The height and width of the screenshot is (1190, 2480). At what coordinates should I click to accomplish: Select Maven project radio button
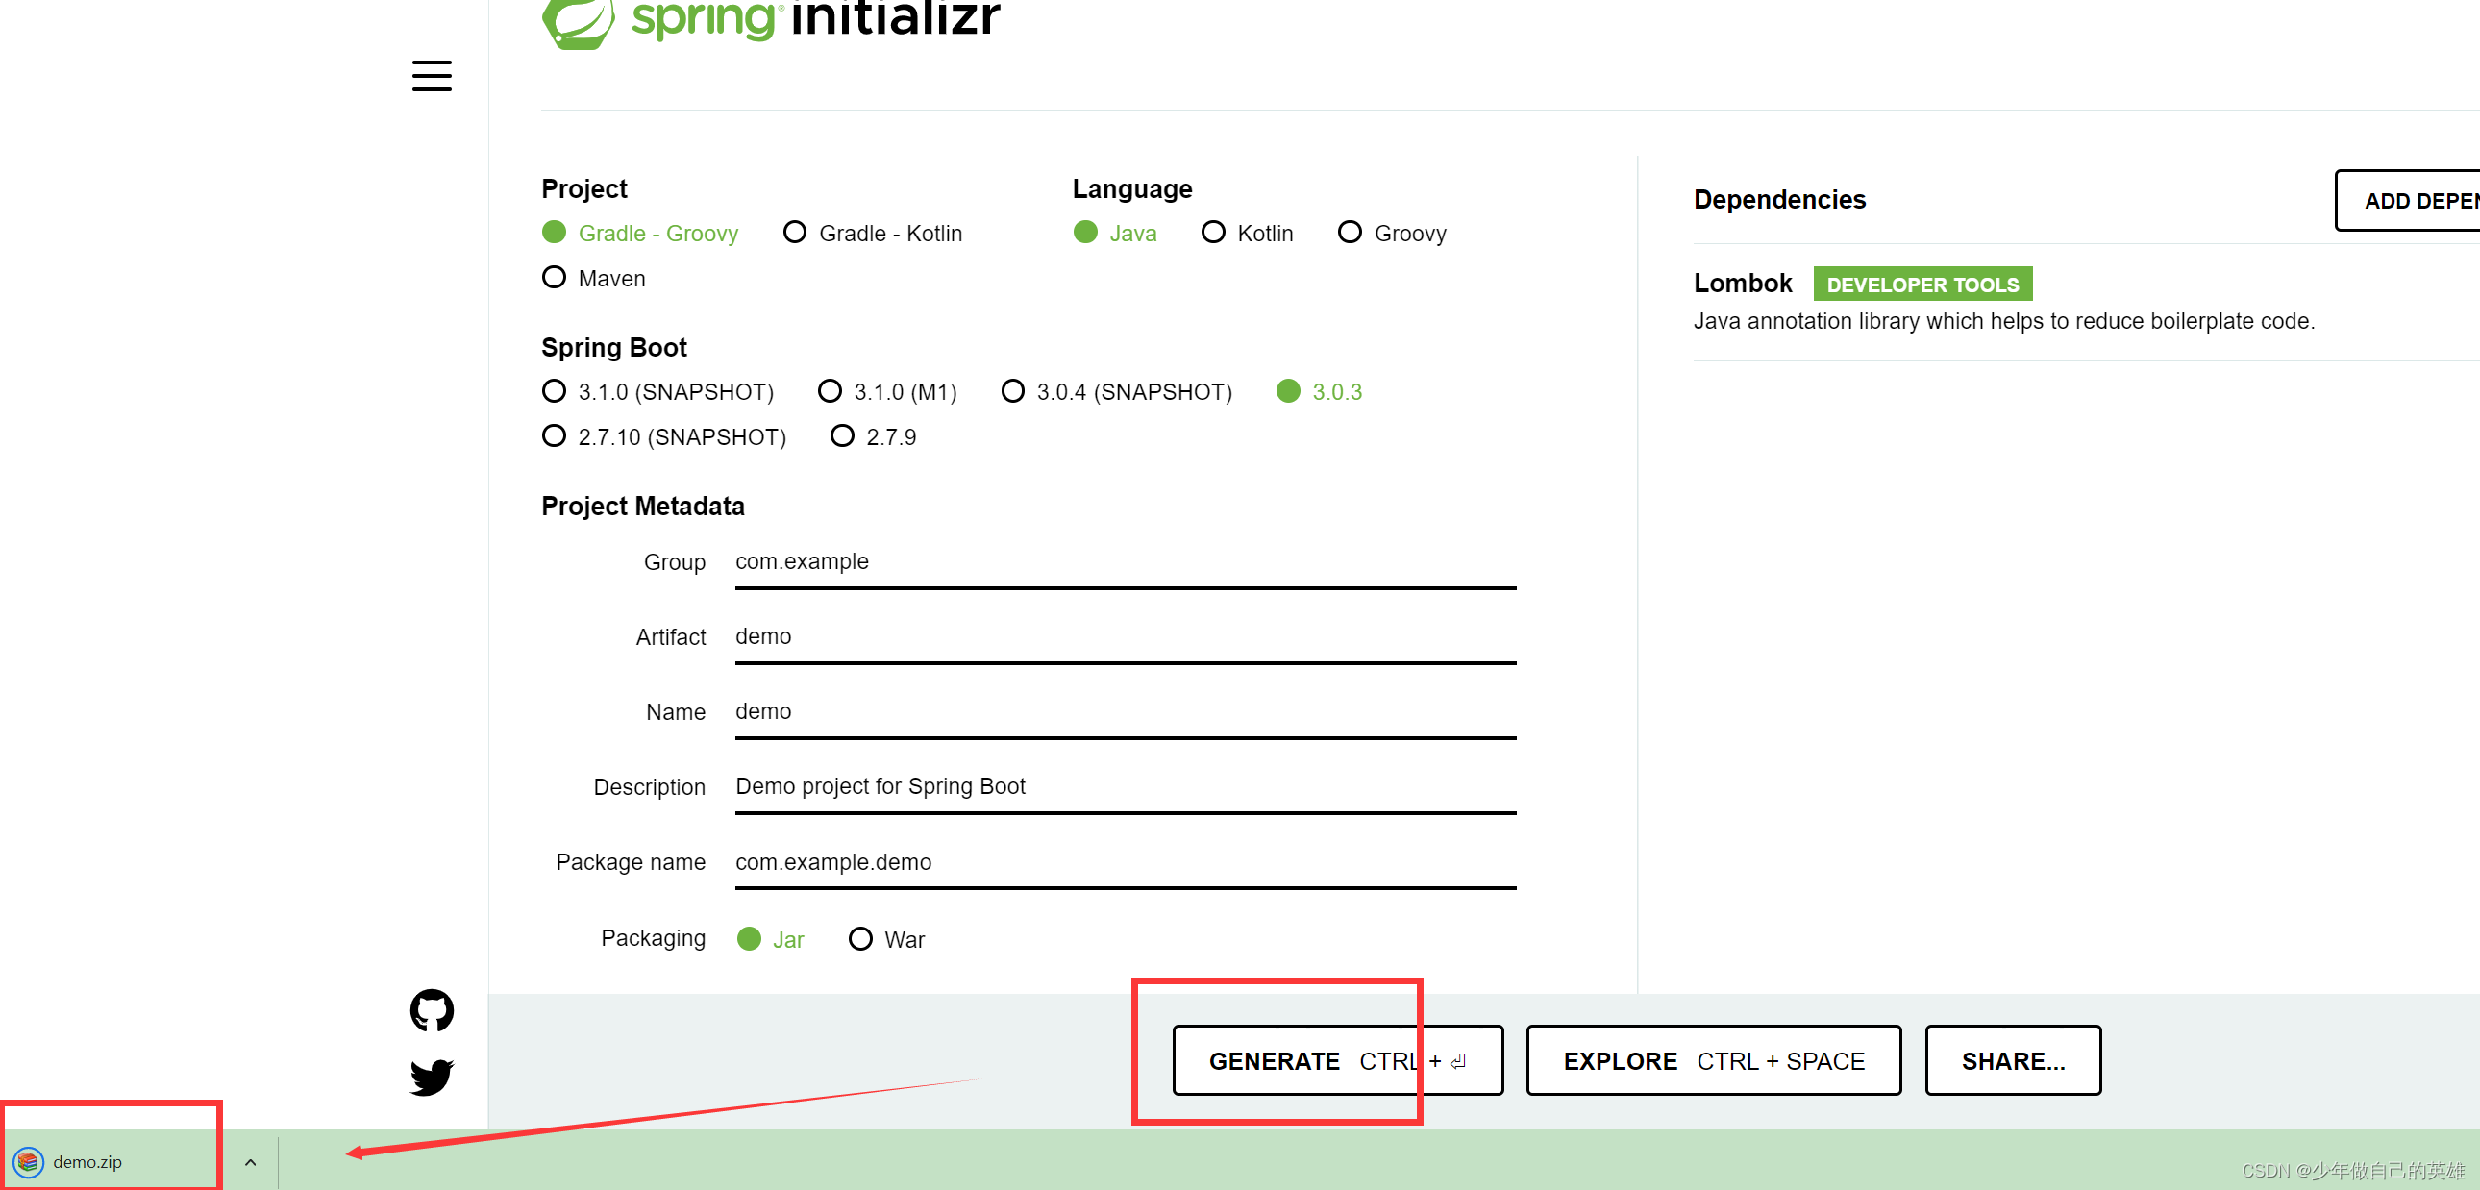tap(554, 278)
